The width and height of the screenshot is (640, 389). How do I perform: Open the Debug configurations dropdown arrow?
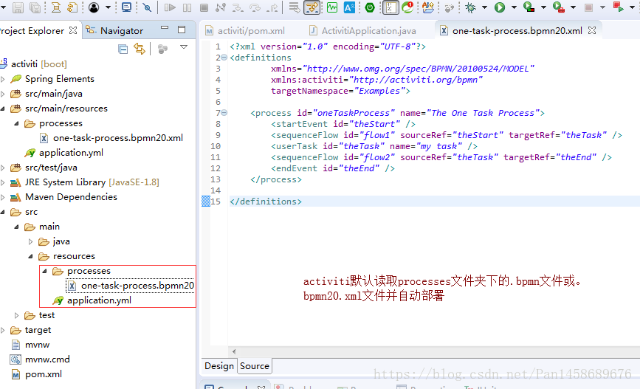pos(484,7)
